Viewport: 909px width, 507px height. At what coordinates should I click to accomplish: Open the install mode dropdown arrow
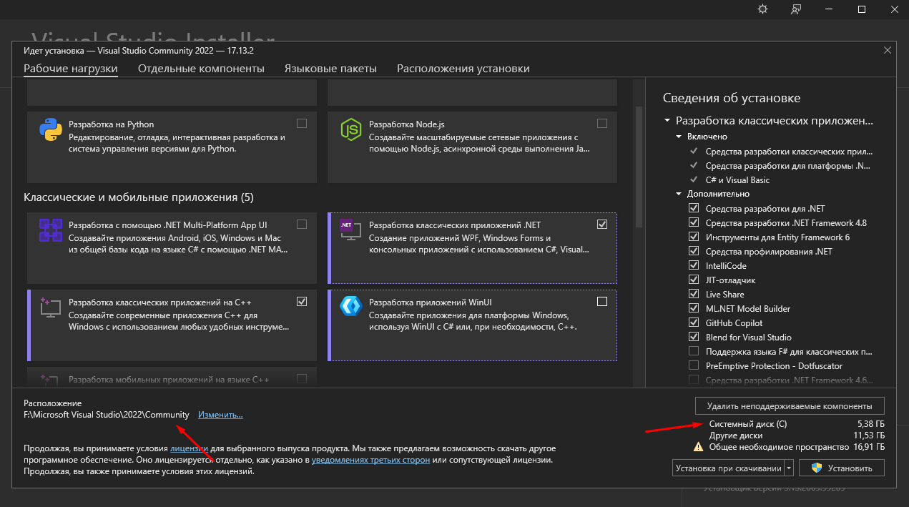pos(789,468)
